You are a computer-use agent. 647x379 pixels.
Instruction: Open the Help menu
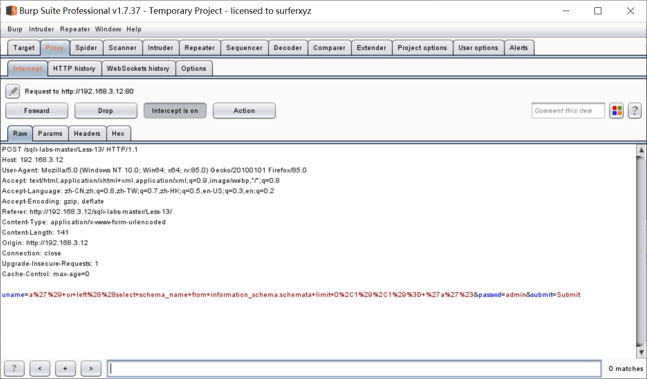tap(134, 29)
